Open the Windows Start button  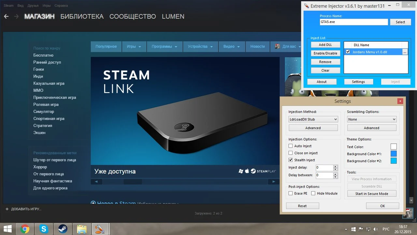(8, 229)
